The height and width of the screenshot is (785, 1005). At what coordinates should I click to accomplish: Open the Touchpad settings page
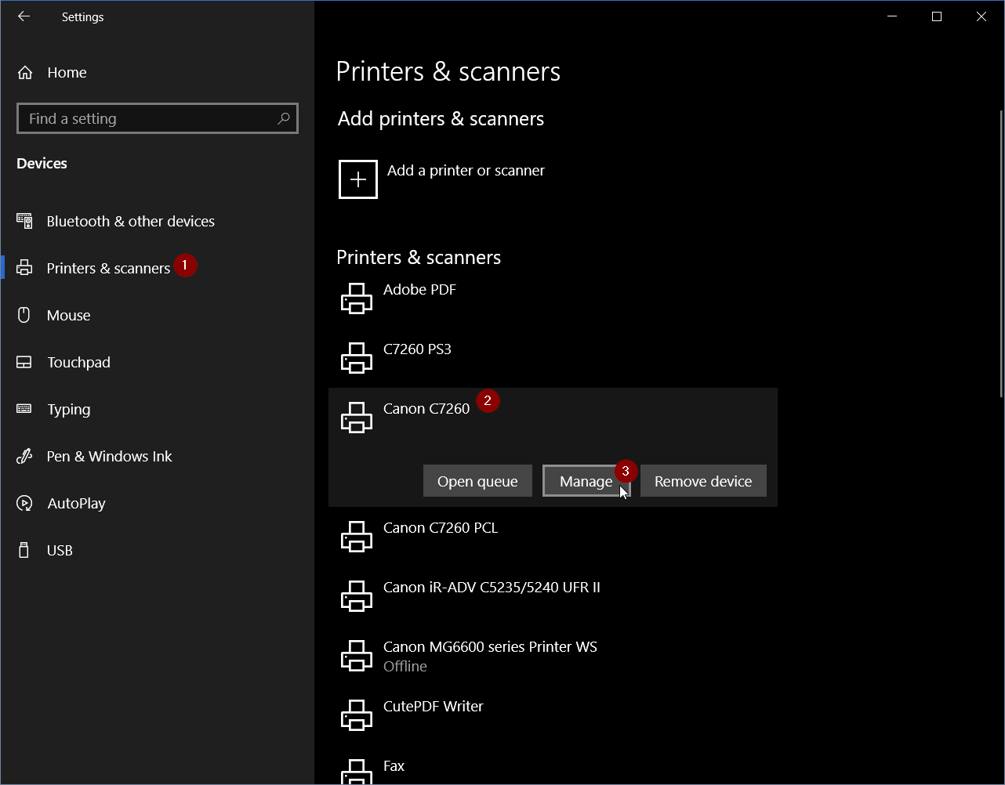tap(78, 362)
